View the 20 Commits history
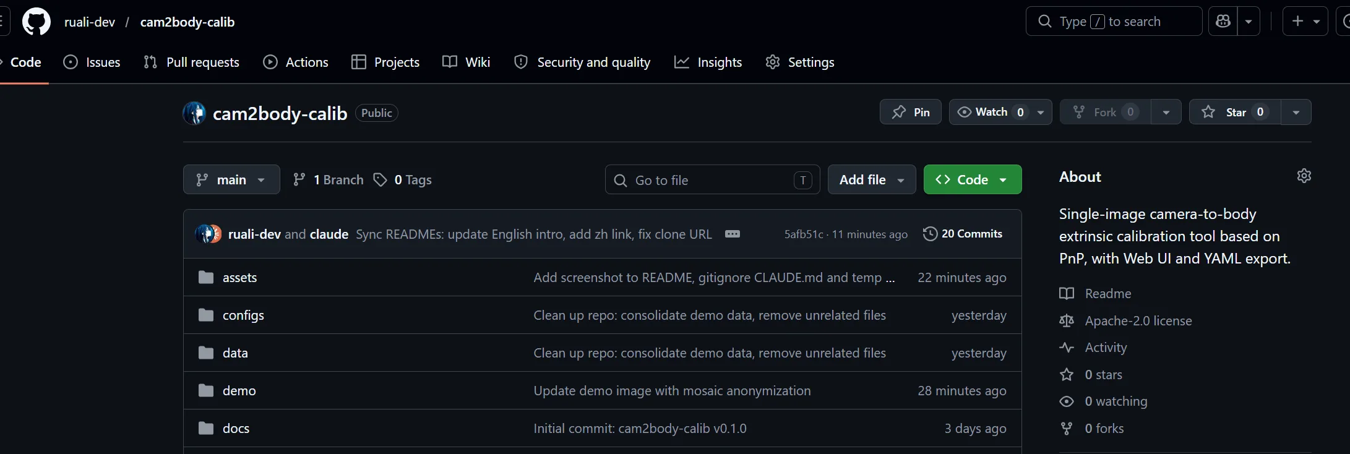This screenshot has width=1350, height=454. click(963, 234)
